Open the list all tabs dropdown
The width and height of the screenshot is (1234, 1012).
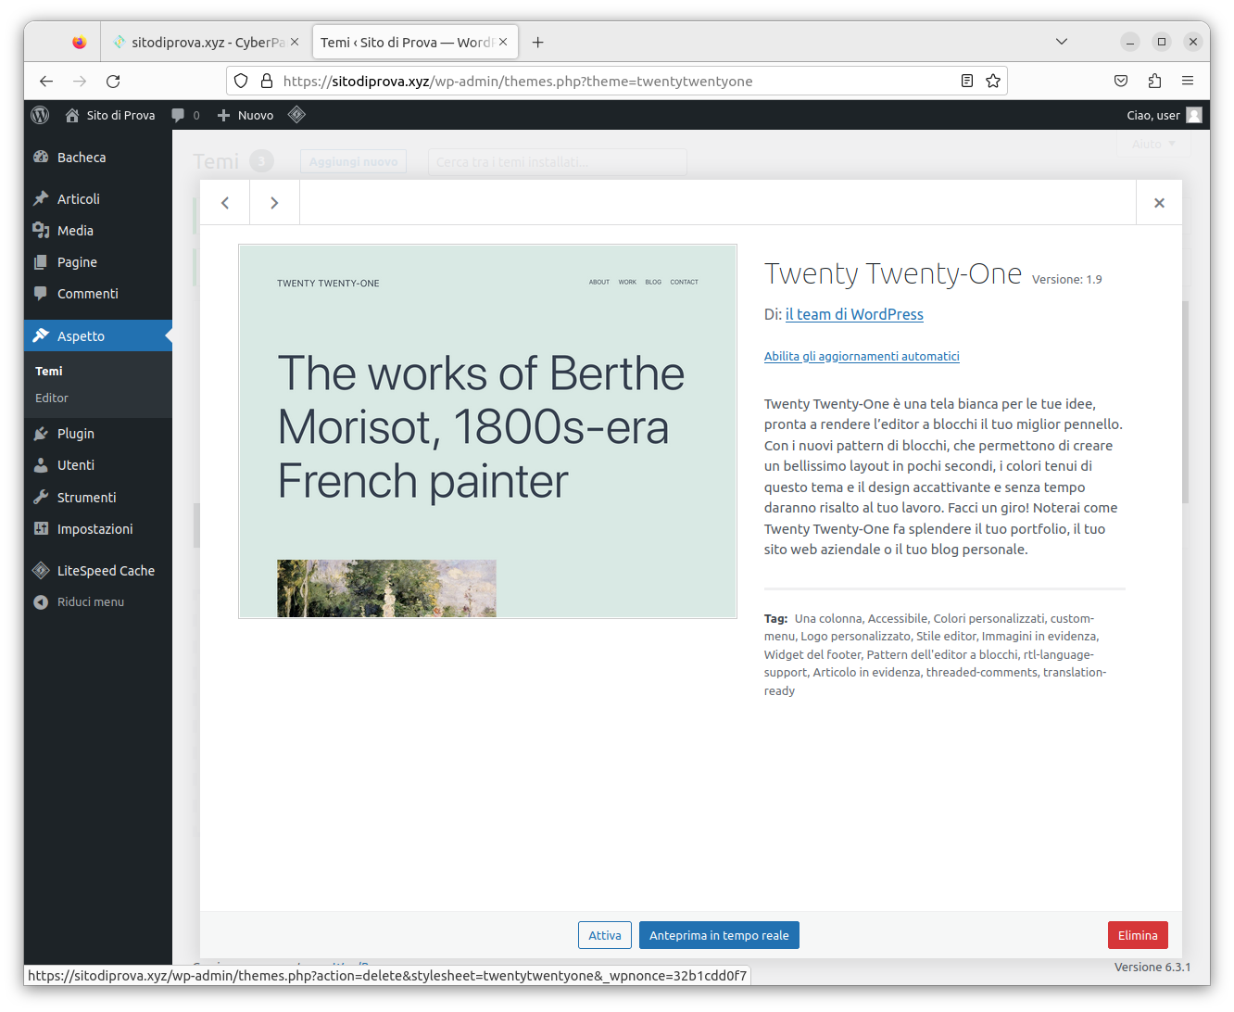(1062, 42)
